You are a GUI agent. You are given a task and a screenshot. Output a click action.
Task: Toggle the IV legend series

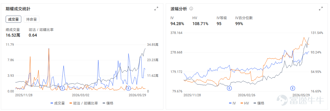[232, 103]
